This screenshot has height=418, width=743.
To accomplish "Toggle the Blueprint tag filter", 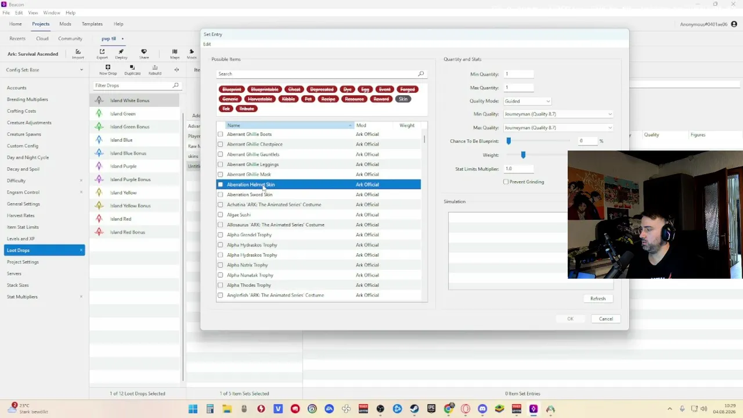I will click(232, 89).
